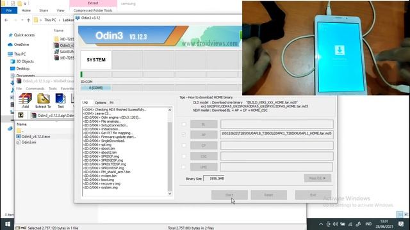Open Desktop in Explorer sidebar
The image size is (410, 230).
(20, 68)
